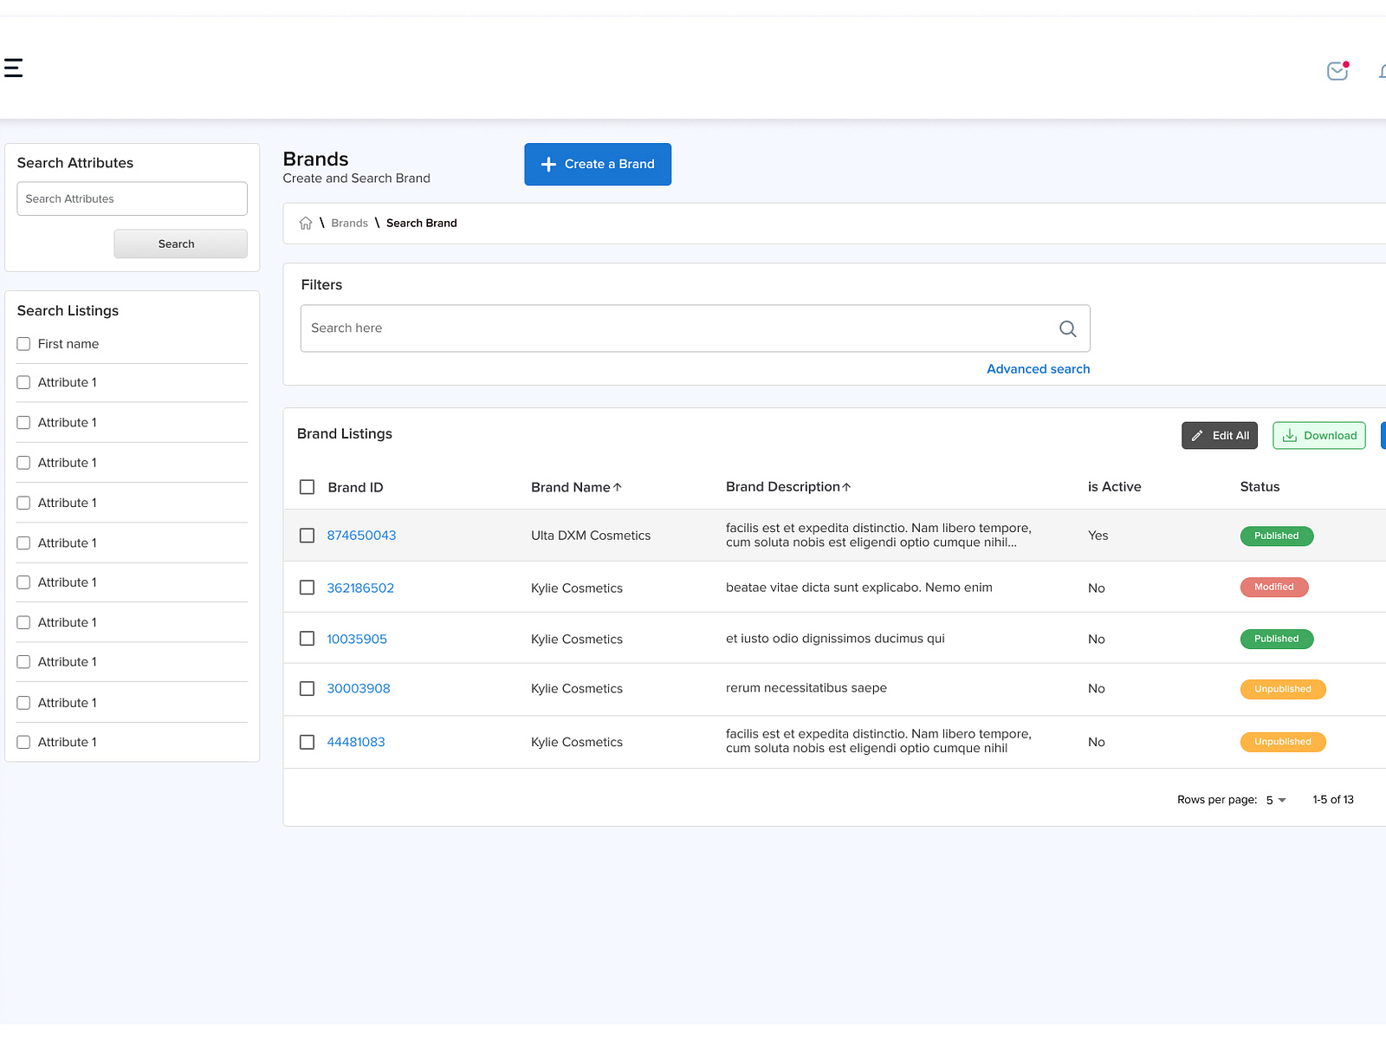The height and width of the screenshot is (1040, 1386).
Task: Click the Published status of brand 10035905
Action: pyautogui.click(x=1277, y=640)
